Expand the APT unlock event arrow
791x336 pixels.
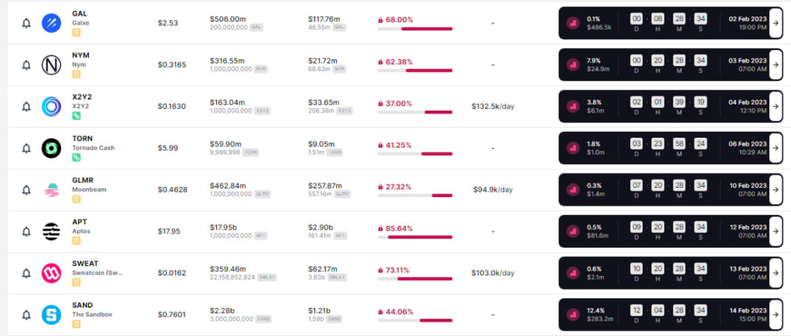point(776,231)
